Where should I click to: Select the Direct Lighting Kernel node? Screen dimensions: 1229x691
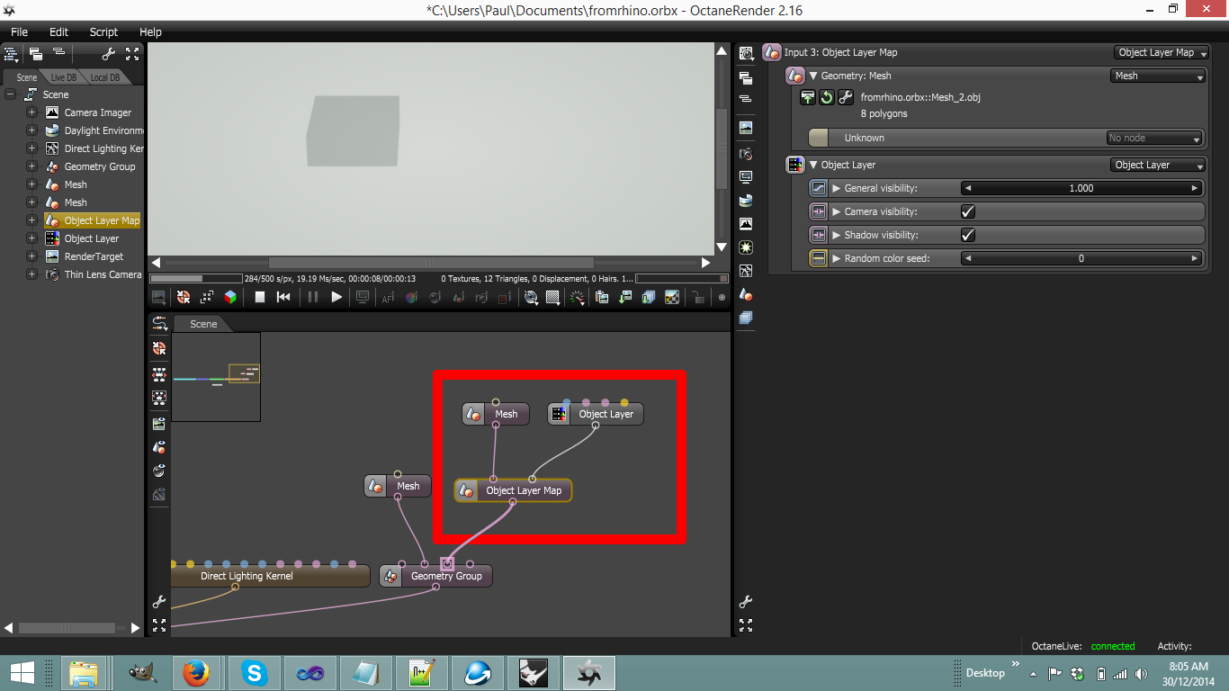pos(270,576)
